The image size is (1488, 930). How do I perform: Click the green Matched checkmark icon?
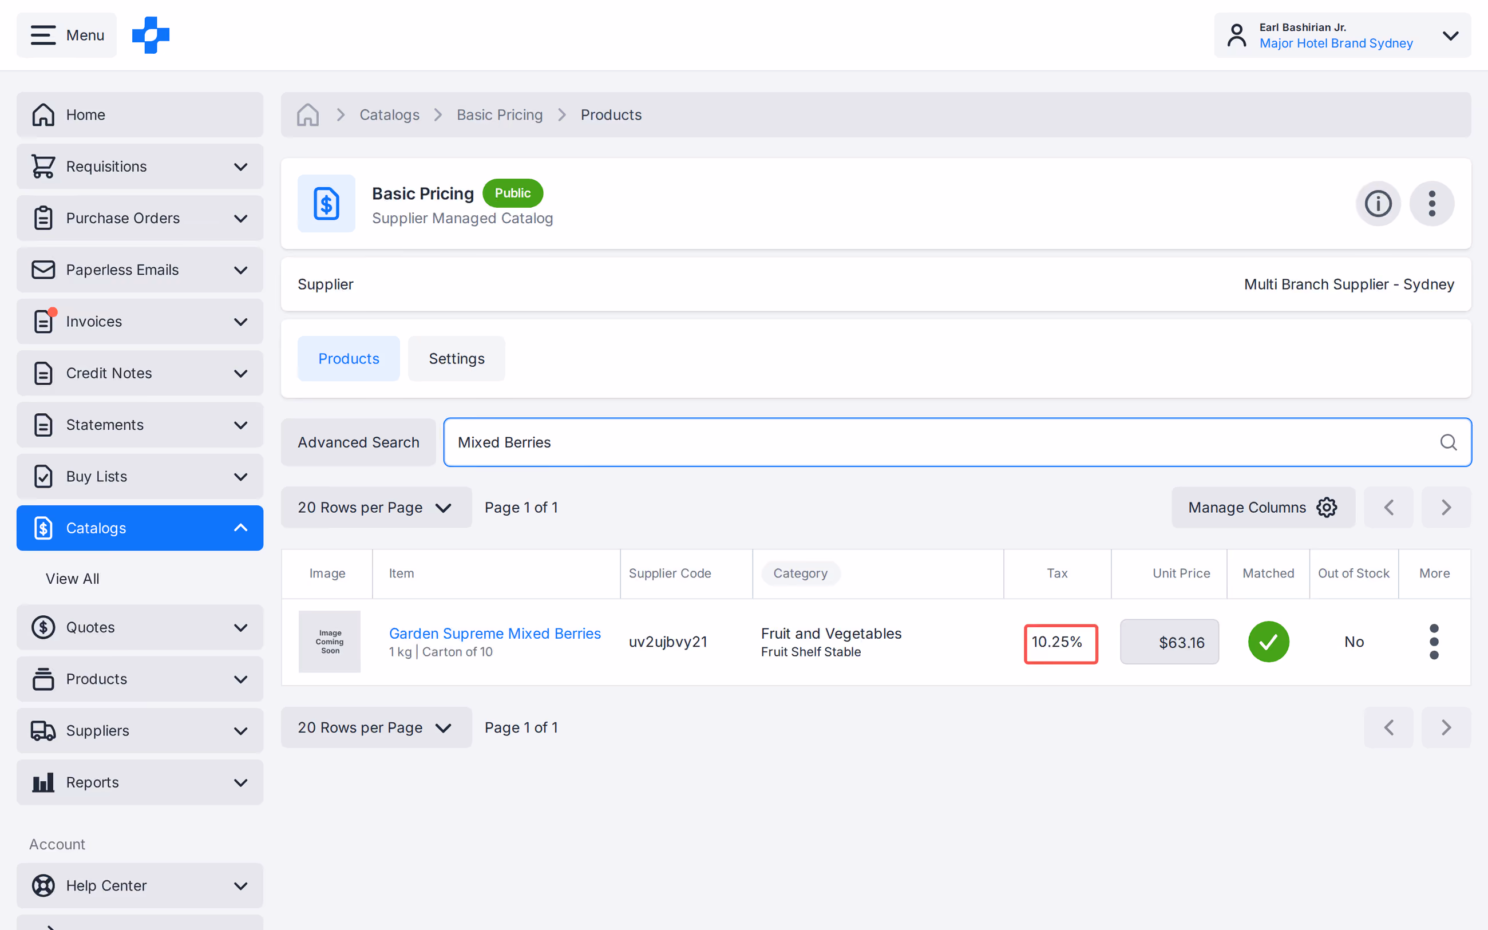pos(1268,642)
